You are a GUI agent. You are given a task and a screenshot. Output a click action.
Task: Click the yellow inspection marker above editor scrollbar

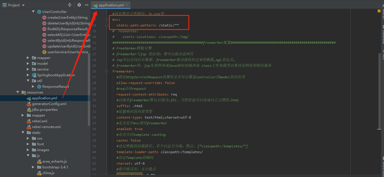[379, 11]
